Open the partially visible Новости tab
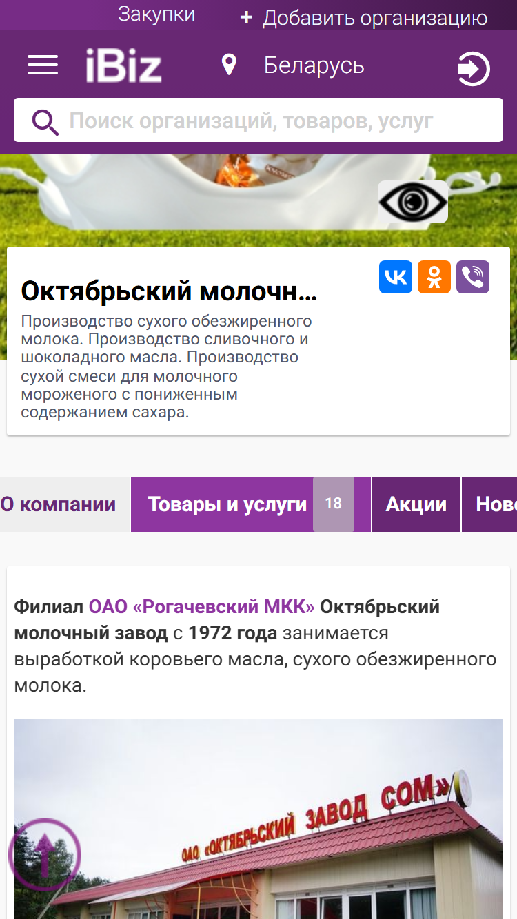 (x=489, y=504)
